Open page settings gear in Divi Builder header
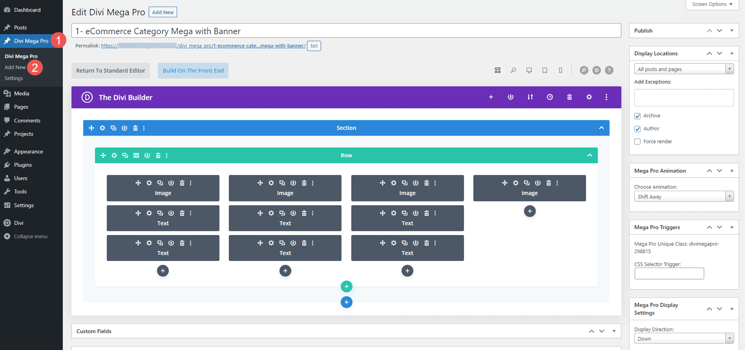The image size is (745, 350). coord(589,97)
